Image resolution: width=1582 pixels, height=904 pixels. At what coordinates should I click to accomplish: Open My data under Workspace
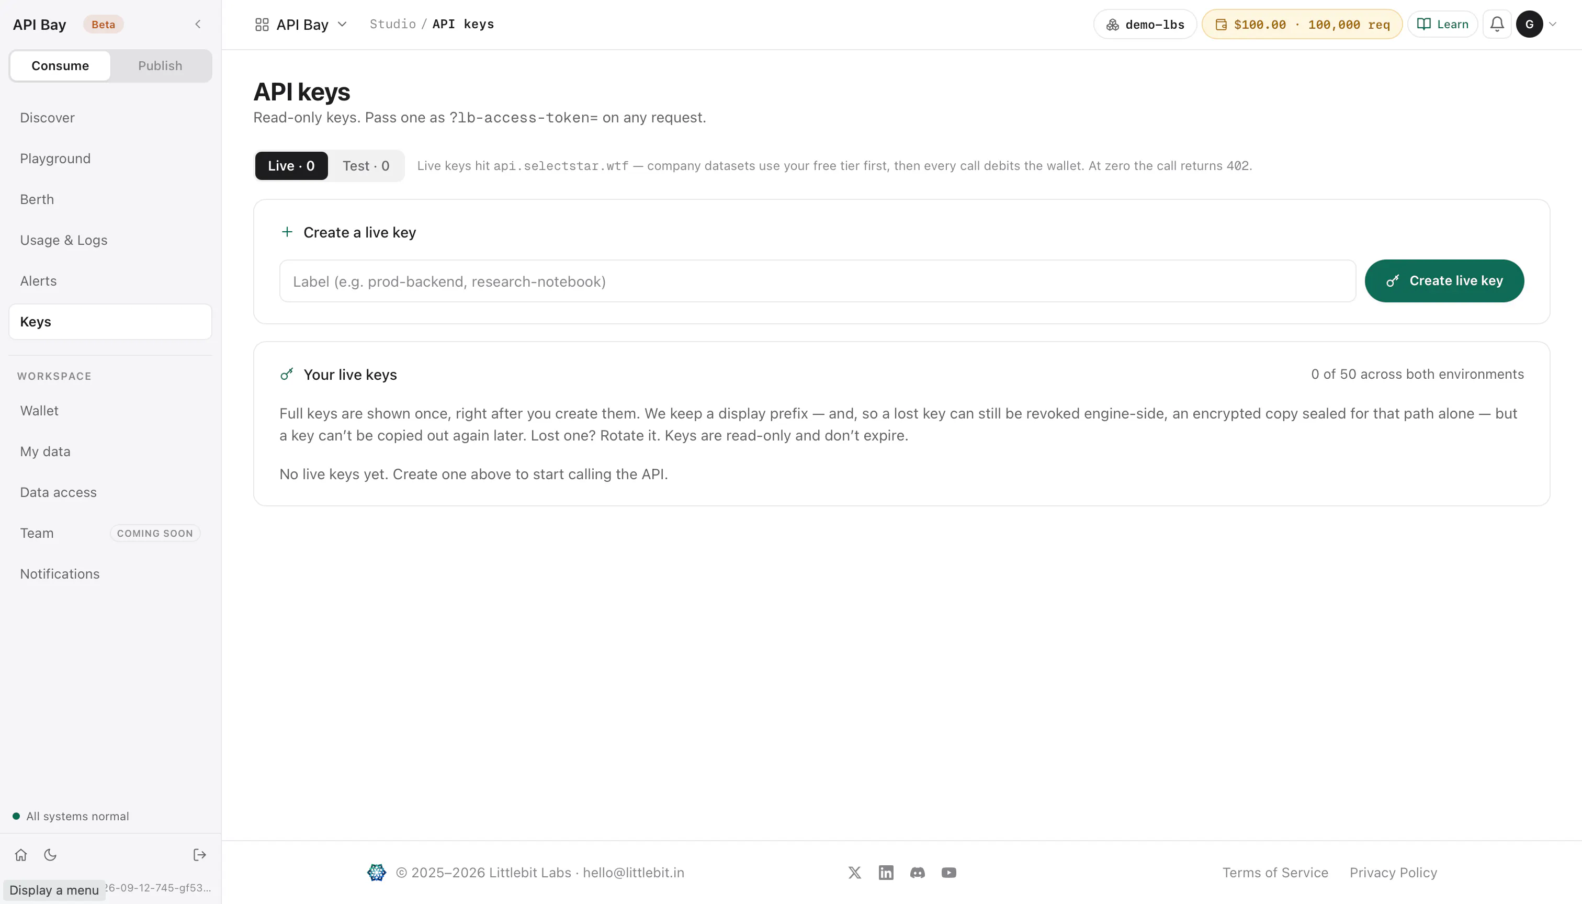[110, 451]
